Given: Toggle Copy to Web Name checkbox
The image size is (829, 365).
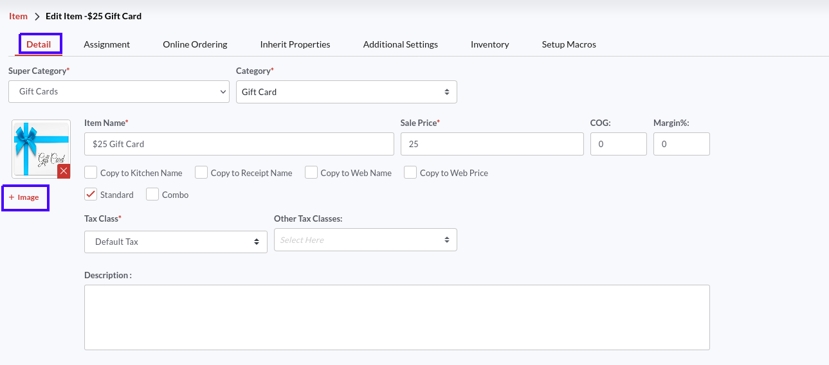Looking at the screenshot, I should [311, 172].
